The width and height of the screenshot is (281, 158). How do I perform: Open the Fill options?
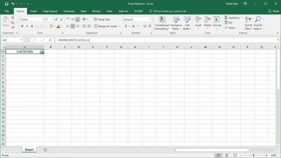click(x=229, y=23)
